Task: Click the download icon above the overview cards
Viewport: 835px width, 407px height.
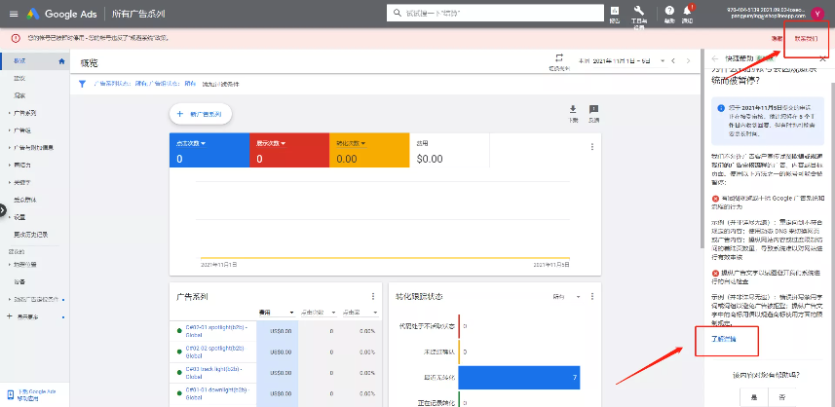Action: (573, 109)
